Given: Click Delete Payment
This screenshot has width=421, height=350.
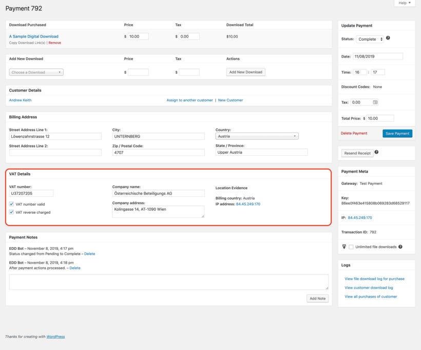Looking at the screenshot, I should [x=354, y=133].
